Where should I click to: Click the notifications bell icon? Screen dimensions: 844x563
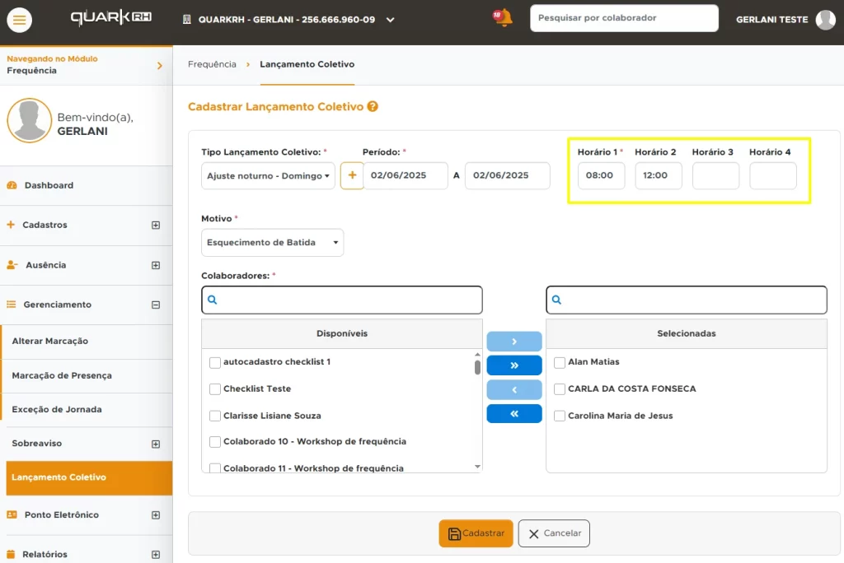click(503, 18)
